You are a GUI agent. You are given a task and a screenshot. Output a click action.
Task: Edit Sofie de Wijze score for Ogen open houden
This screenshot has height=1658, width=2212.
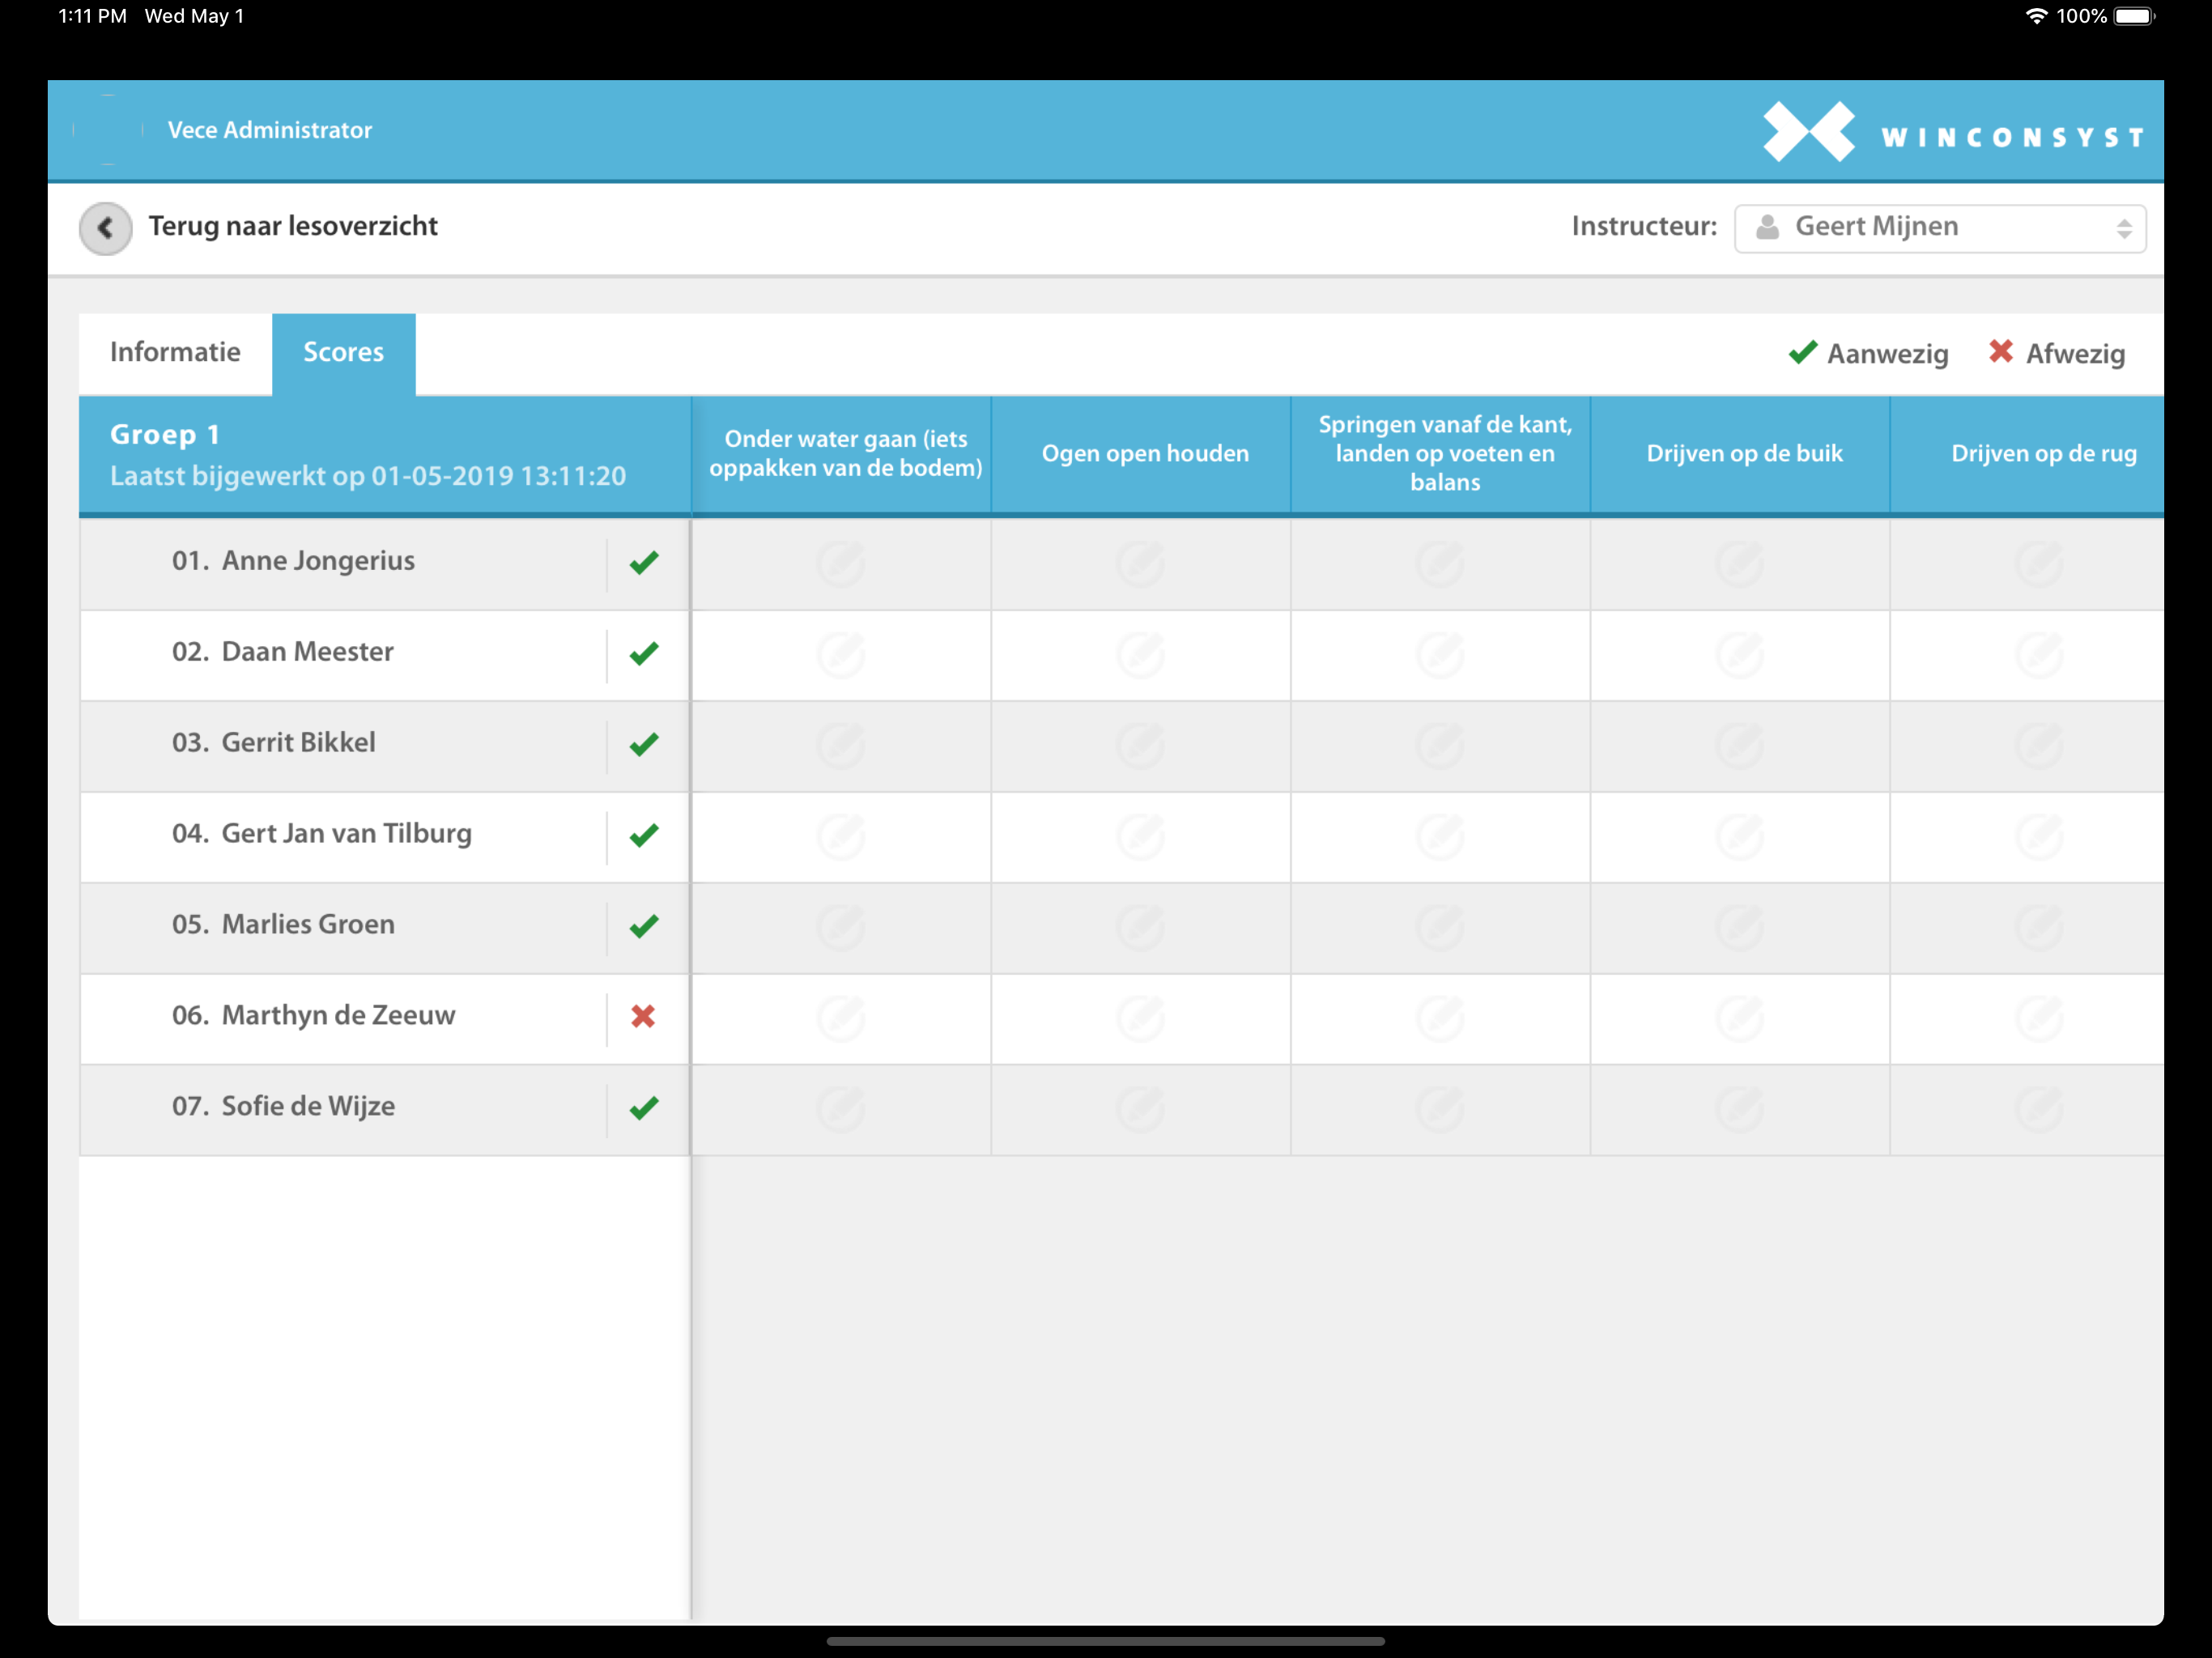point(1141,1109)
